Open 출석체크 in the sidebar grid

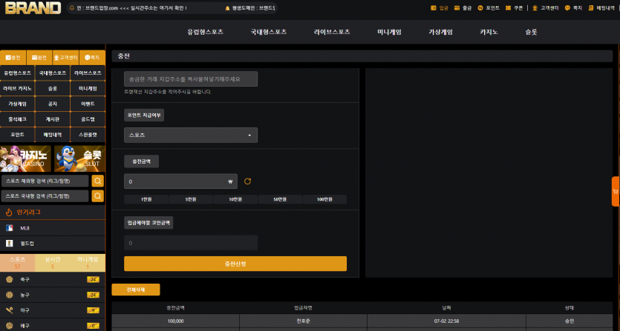pyautogui.click(x=17, y=119)
